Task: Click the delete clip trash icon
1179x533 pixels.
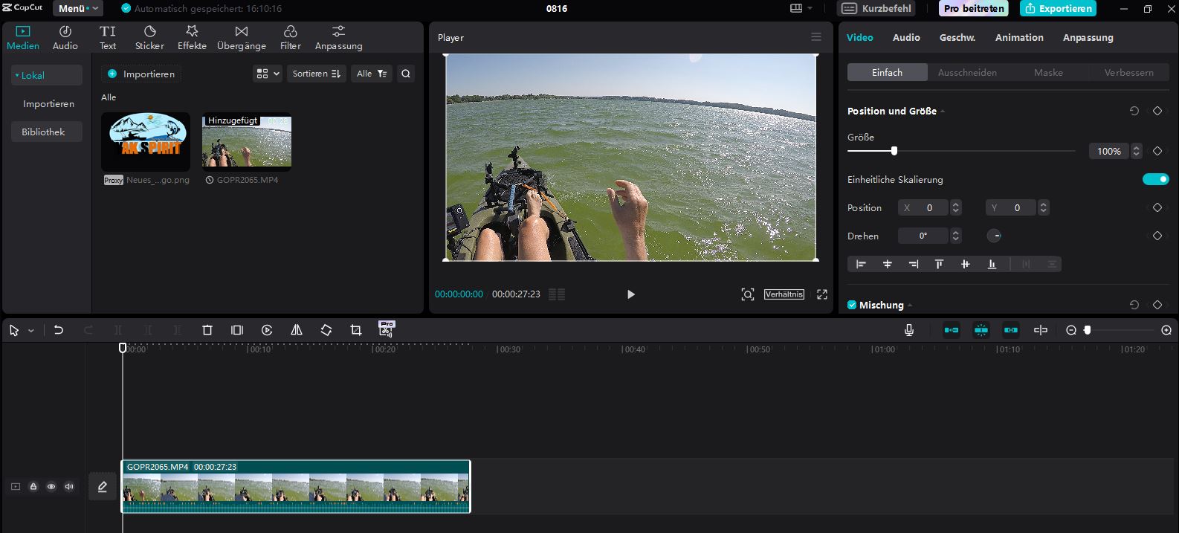Action: pos(207,330)
